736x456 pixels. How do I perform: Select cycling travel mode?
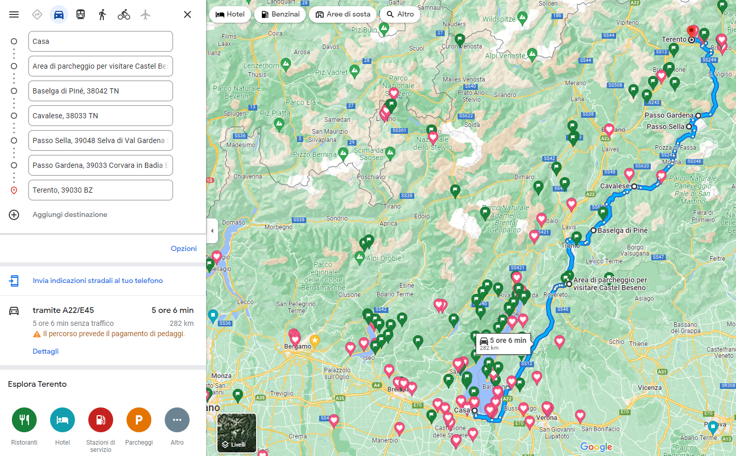click(x=124, y=14)
